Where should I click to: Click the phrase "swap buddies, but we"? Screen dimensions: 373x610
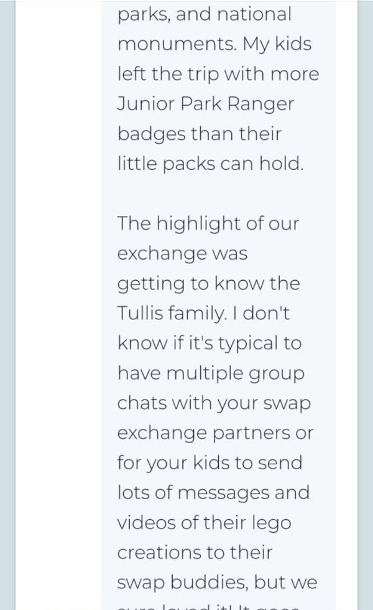click(217, 583)
